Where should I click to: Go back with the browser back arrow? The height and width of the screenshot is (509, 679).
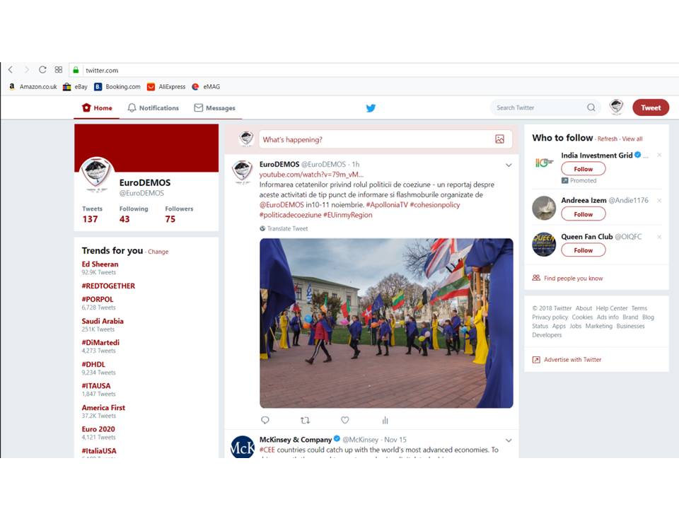(x=11, y=70)
